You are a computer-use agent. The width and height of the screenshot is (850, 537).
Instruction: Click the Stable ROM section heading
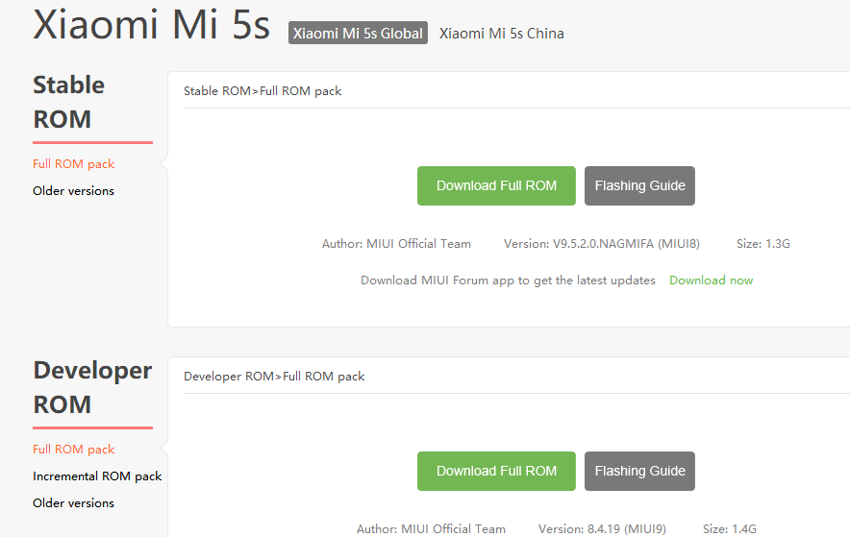[69, 102]
